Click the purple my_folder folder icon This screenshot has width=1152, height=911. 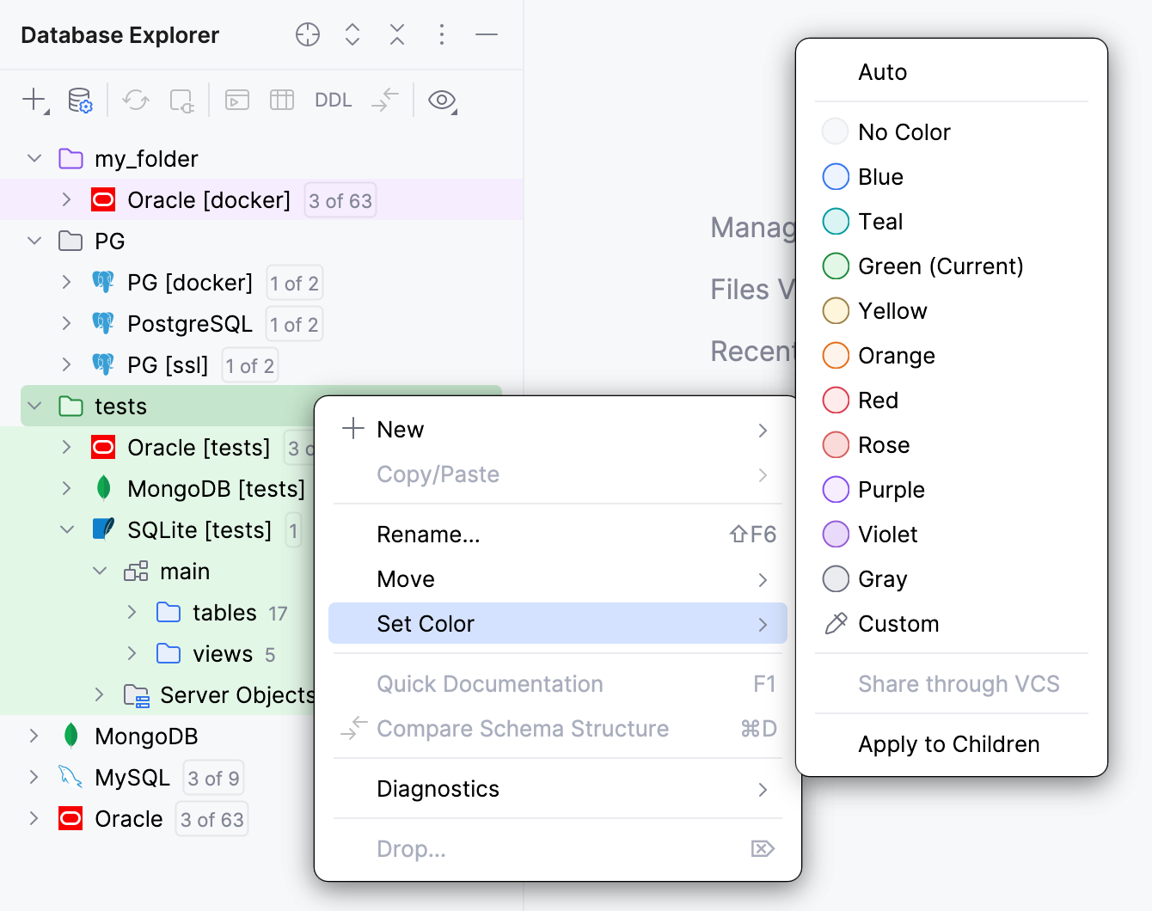coord(70,159)
